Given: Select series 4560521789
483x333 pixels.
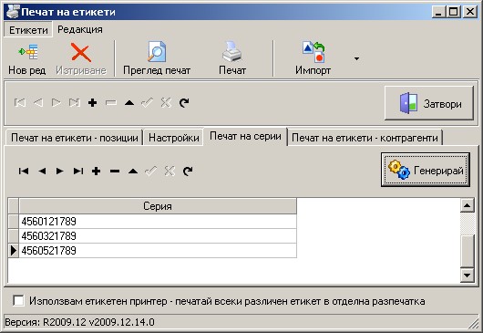Looking at the screenshot, I should (158, 250).
